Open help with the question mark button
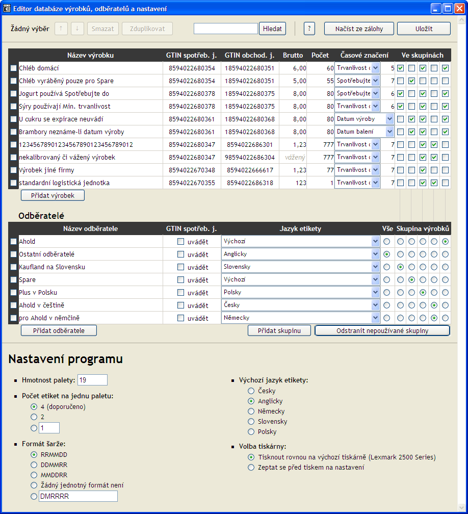 click(x=309, y=29)
